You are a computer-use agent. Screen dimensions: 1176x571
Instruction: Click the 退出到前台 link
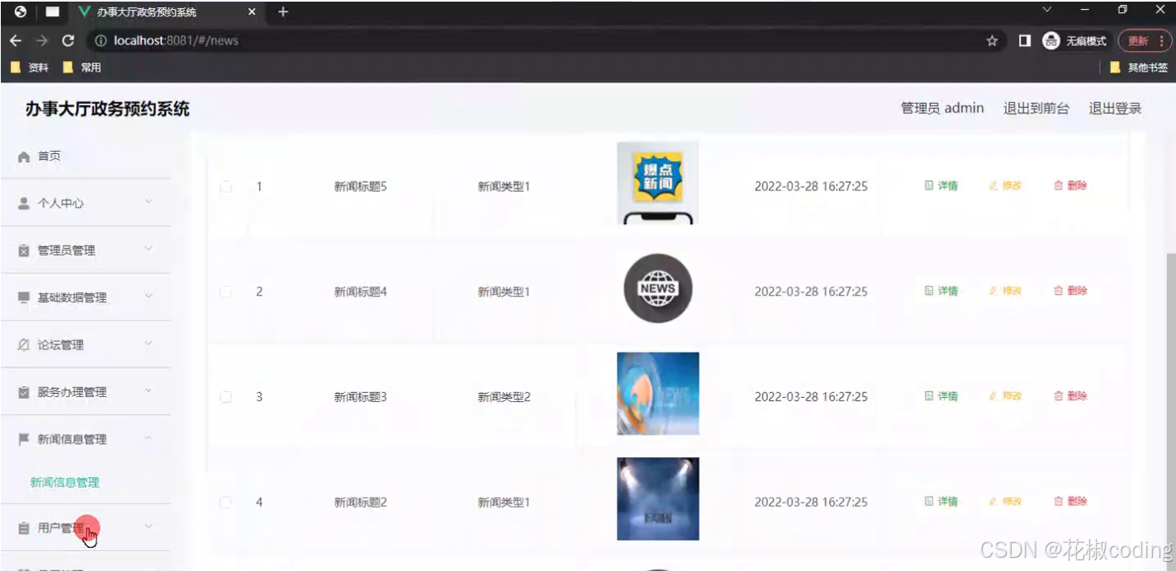point(1037,108)
